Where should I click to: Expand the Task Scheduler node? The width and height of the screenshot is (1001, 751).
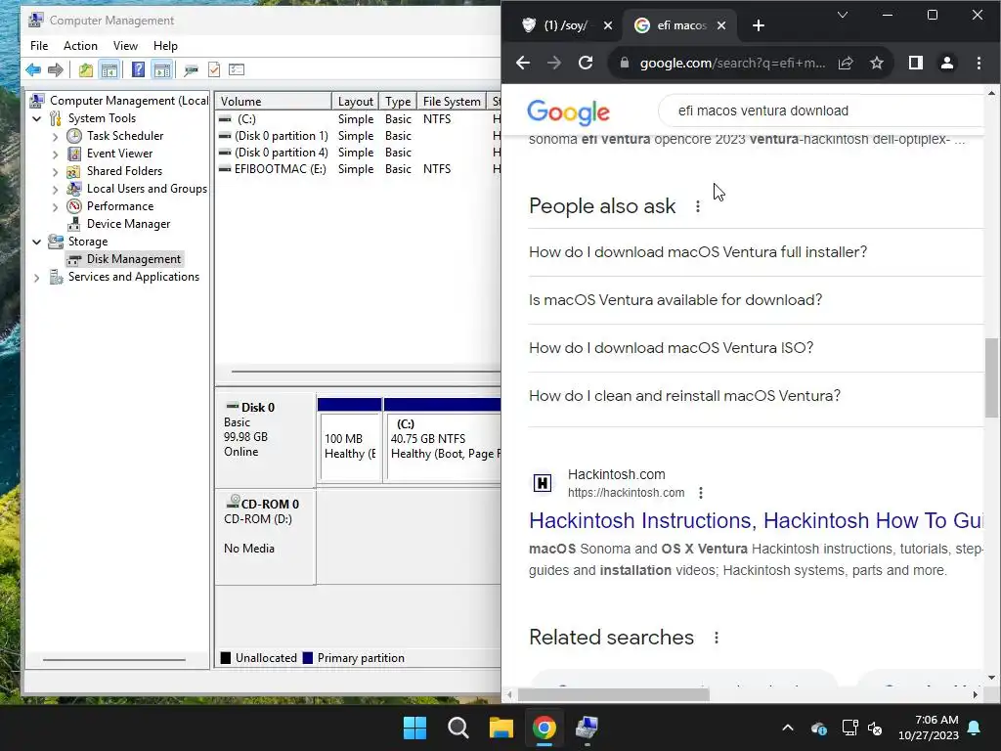(55, 137)
